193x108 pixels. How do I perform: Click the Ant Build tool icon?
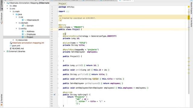coord(191,19)
